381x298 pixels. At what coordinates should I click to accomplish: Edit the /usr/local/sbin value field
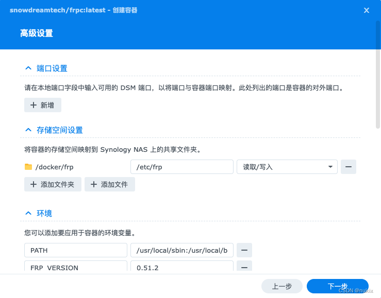(x=182, y=250)
